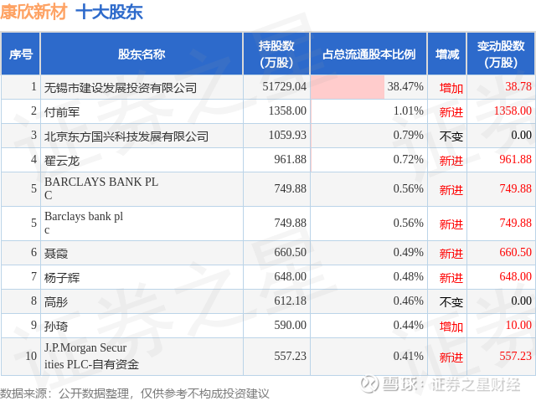Click 增加 in the 孙琦 row

click(451, 326)
